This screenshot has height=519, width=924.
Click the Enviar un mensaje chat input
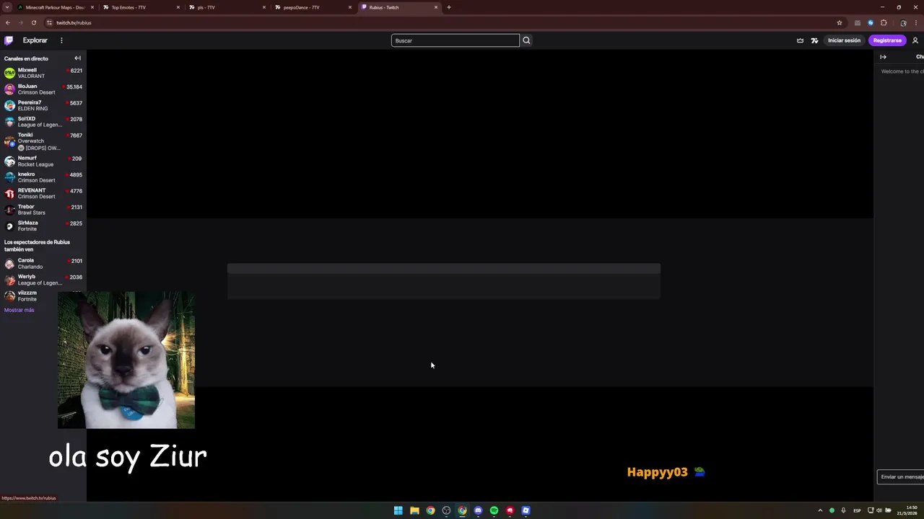pos(901,476)
